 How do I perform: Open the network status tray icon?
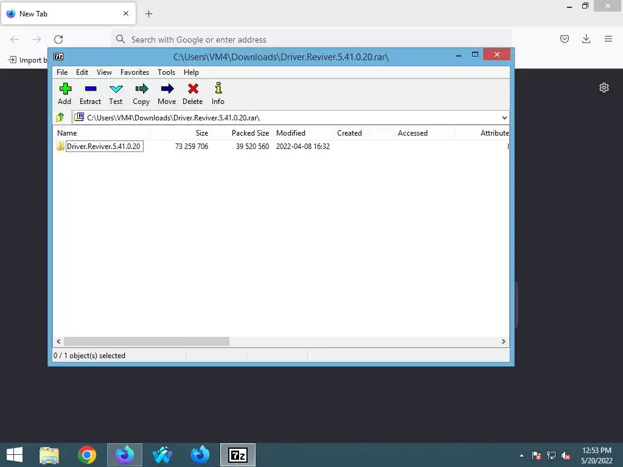(x=551, y=455)
